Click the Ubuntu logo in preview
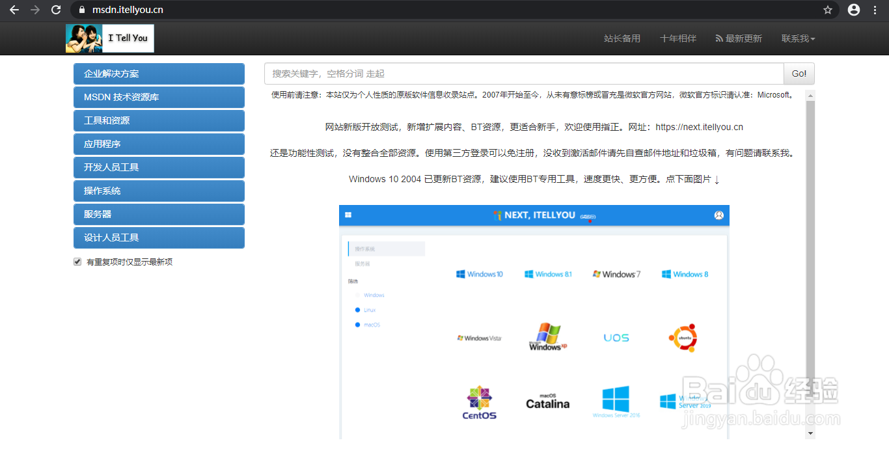 (683, 338)
